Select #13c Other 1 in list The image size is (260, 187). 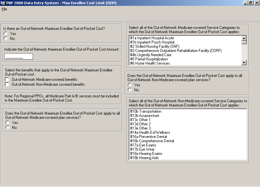pyautogui.click(x=188, y=120)
